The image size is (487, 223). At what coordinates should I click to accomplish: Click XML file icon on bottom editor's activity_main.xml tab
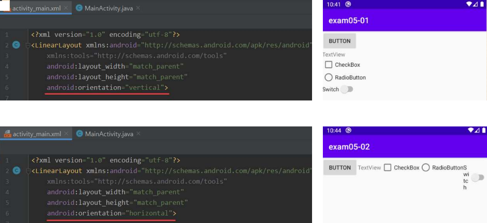pyautogui.click(x=7, y=134)
